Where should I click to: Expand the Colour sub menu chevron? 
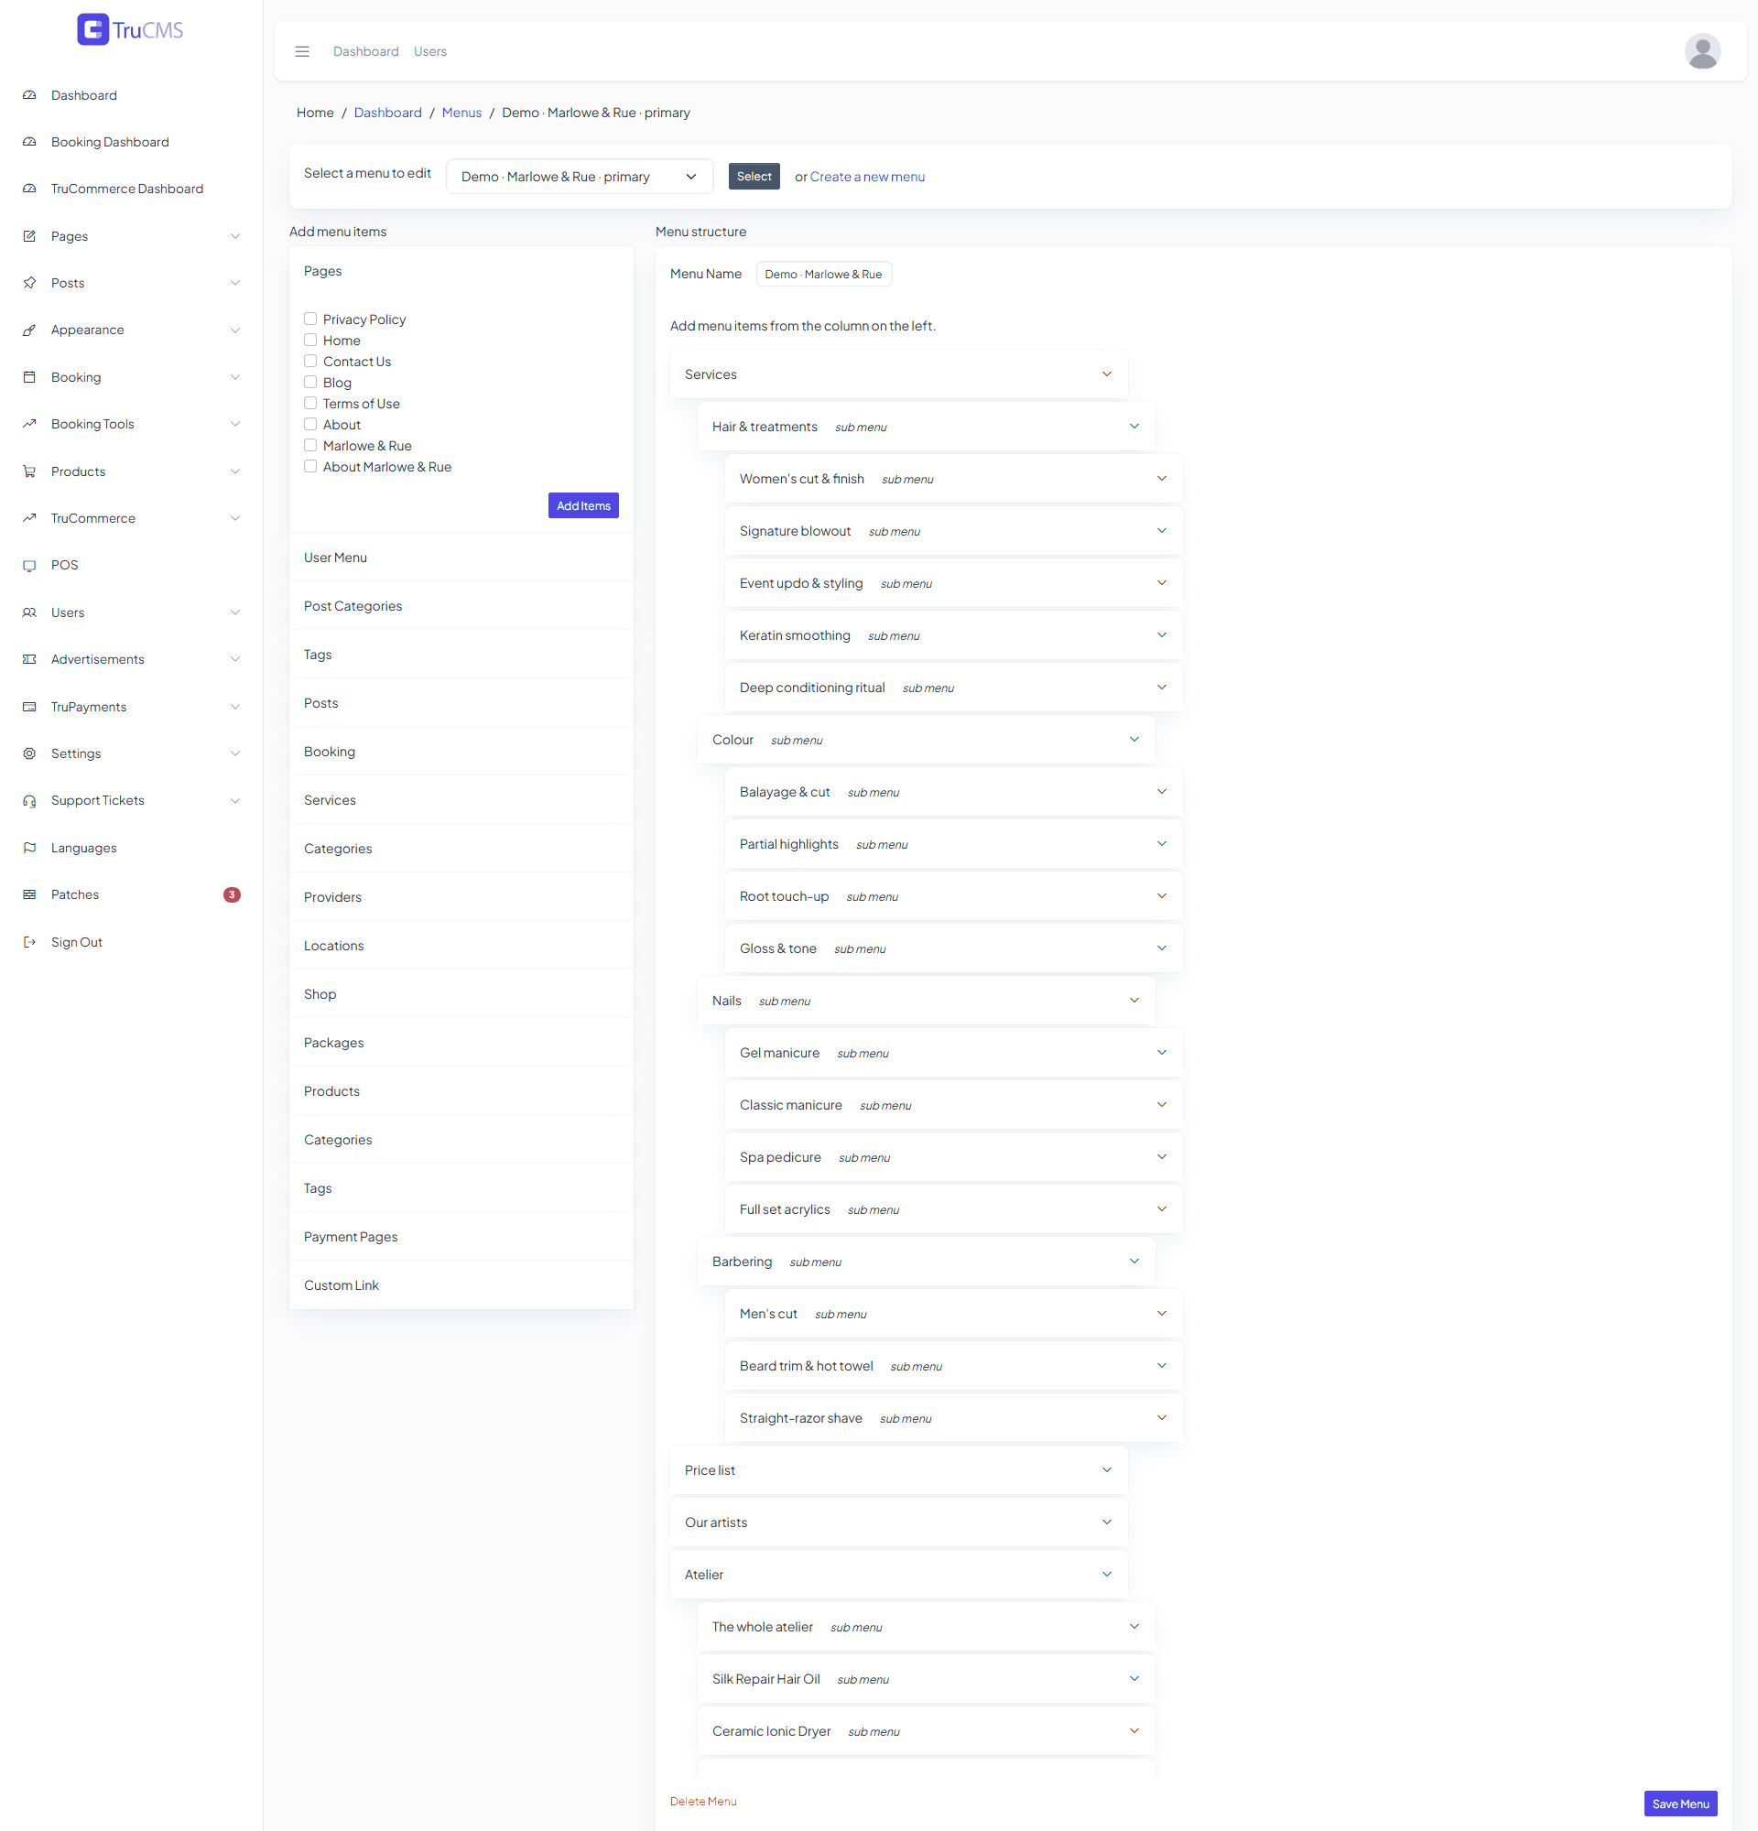click(1134, 739)
